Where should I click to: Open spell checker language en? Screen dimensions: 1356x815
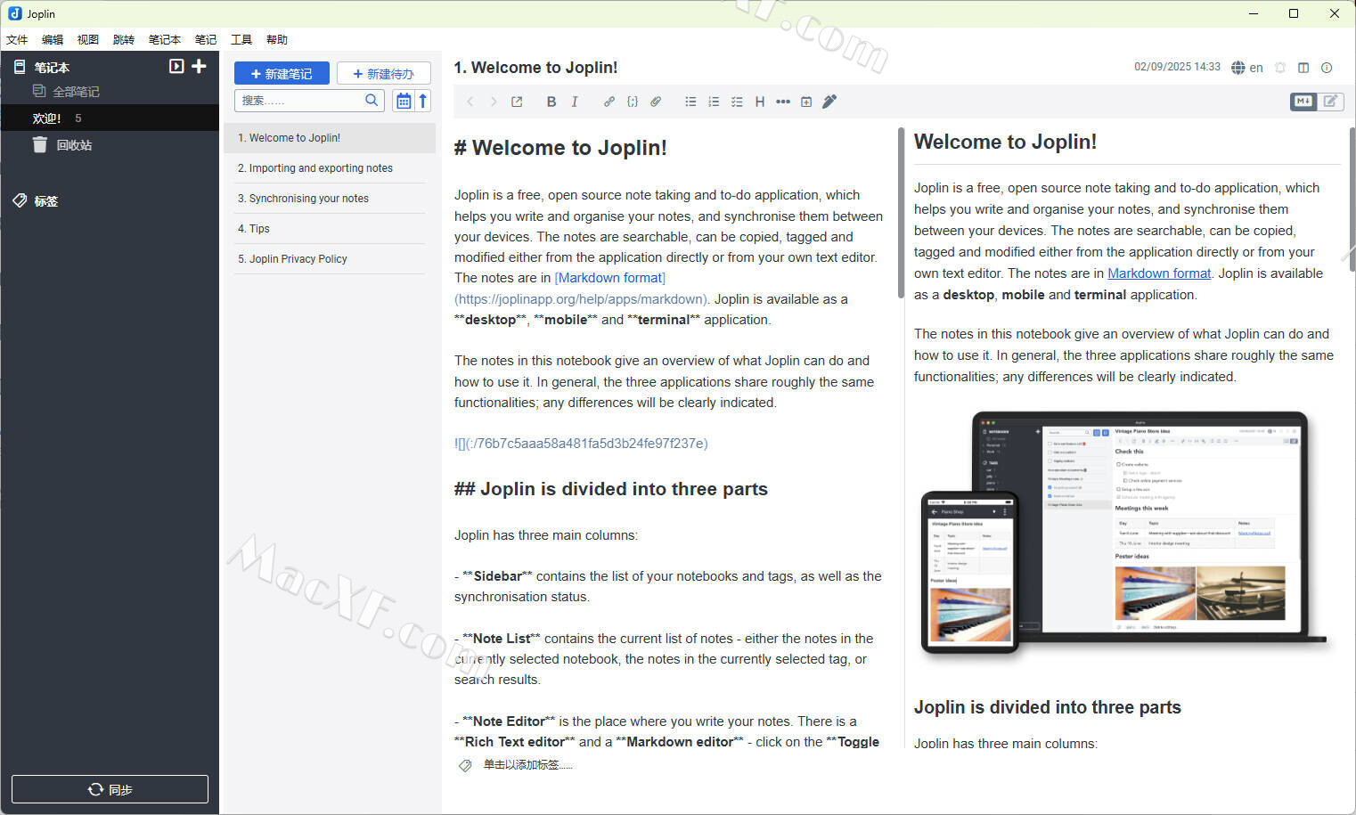pyautogui.click(x=1247, y=68)
